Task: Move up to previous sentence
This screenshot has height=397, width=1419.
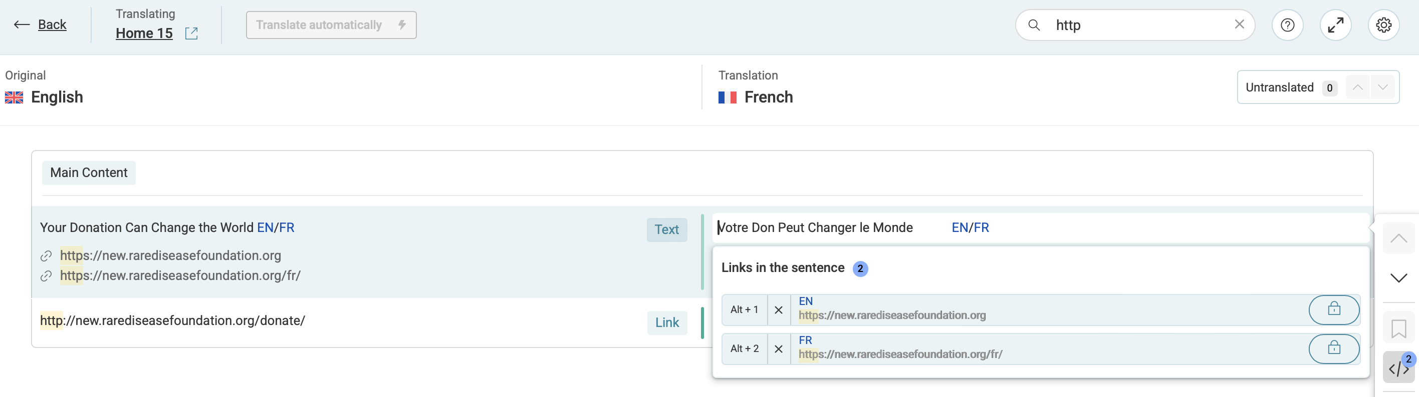Action: click(1398, 238)
